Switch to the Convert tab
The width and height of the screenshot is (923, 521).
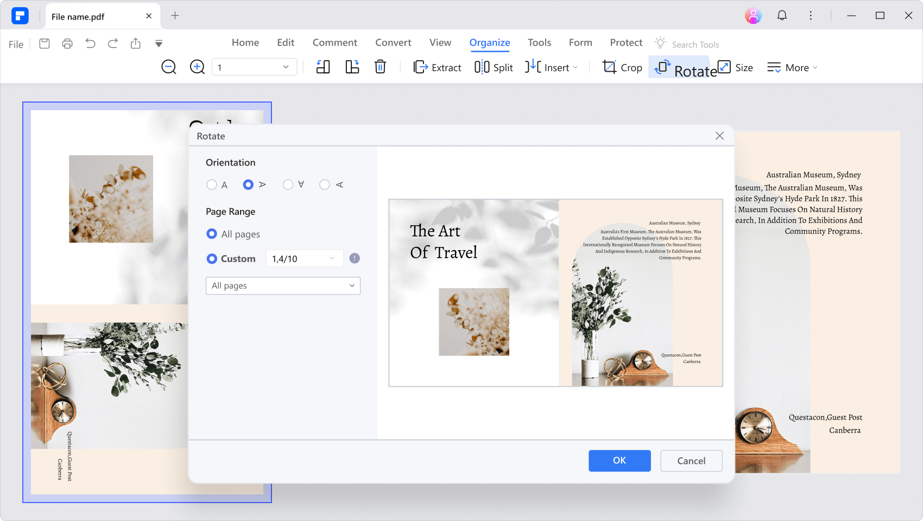click(393, 42)
